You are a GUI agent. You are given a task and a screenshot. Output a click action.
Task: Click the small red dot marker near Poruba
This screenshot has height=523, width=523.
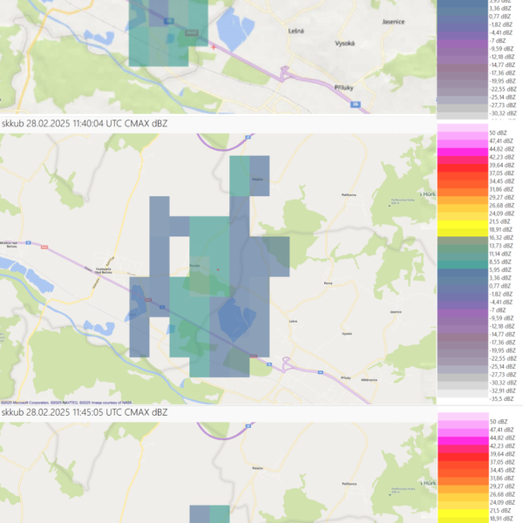tap(218, 269)
